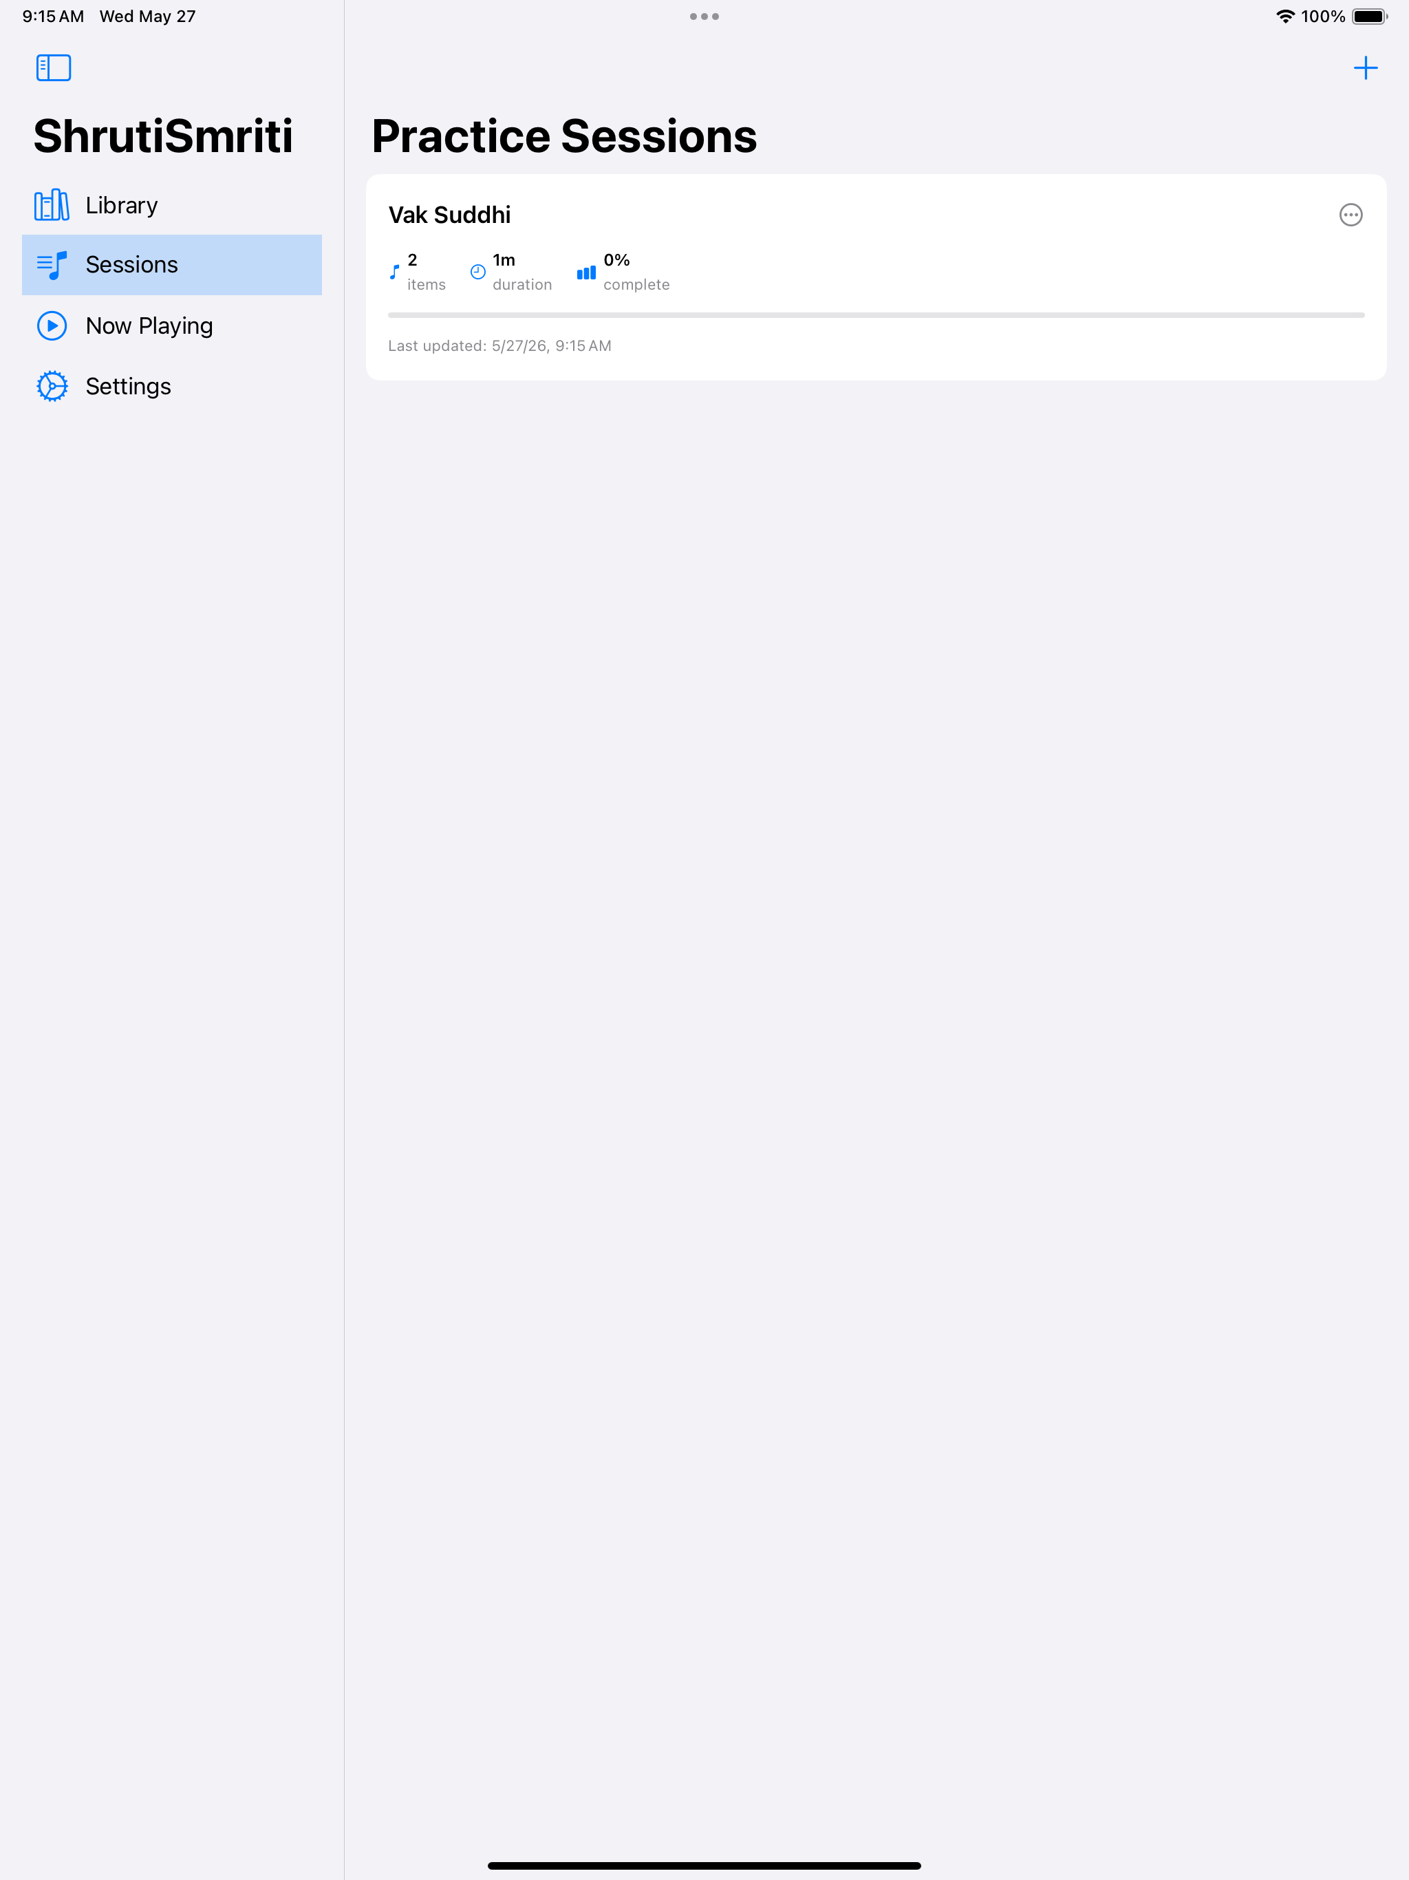
Task: Click the 'Last updated: 5/27/26, 9:15 AM' text
Action: 499,346
